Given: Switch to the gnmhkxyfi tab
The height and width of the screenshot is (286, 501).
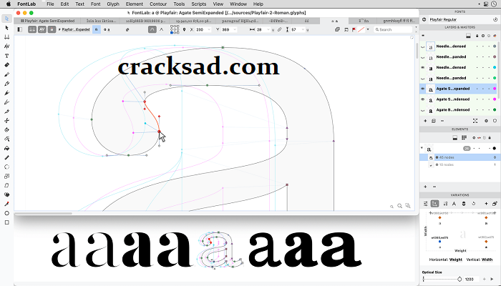Looking at the screenshot, I should click(x=399, y=21).
